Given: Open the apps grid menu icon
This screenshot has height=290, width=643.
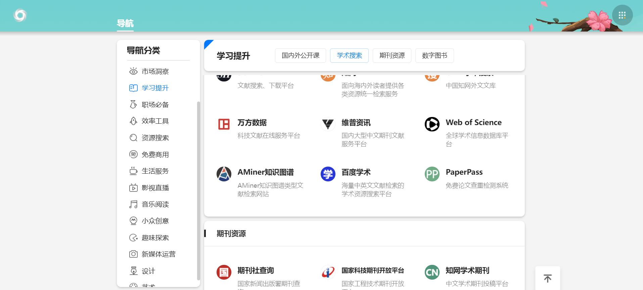Looking at the screenshot, I should pos(622,15).
